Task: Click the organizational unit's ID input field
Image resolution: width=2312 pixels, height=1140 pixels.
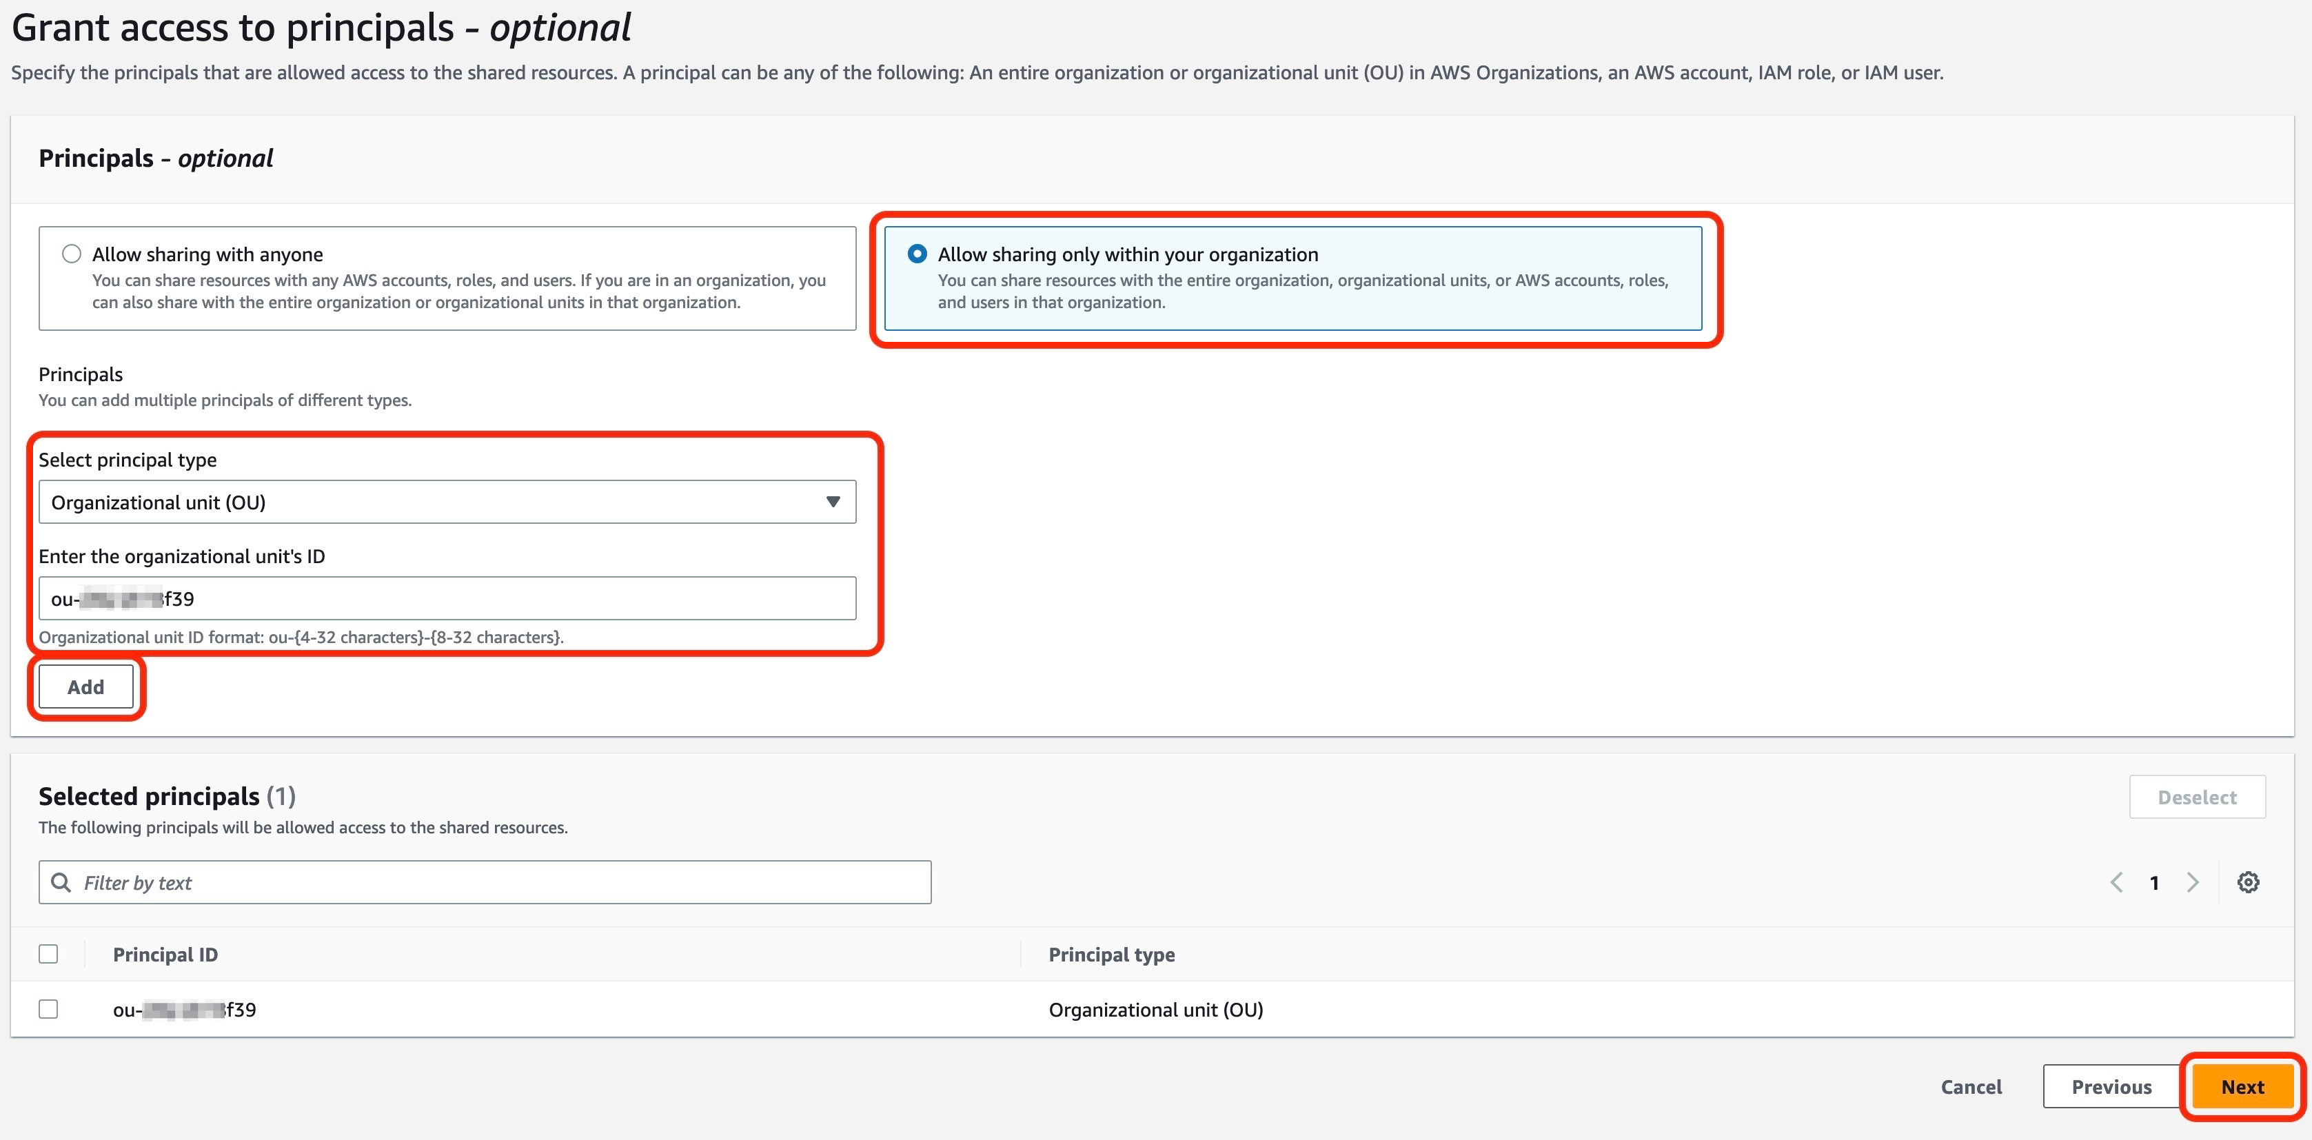Action: pos(447,598)
